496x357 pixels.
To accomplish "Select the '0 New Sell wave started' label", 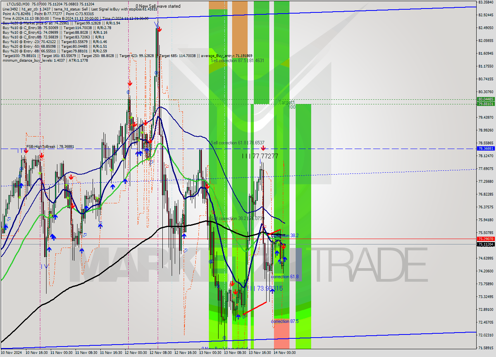I will (158, 6).
